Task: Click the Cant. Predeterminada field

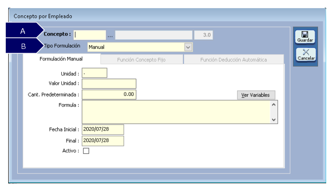Action: click(x=109, y=94)
